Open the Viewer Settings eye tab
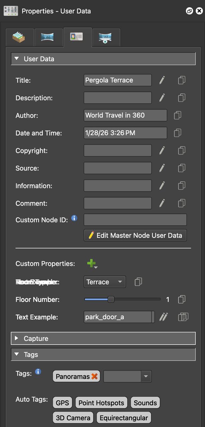Viewport: 205px width, 427px height. point(106,37)
